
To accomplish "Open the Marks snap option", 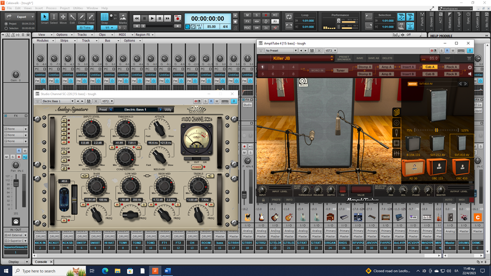I will [x=123, y=19].
